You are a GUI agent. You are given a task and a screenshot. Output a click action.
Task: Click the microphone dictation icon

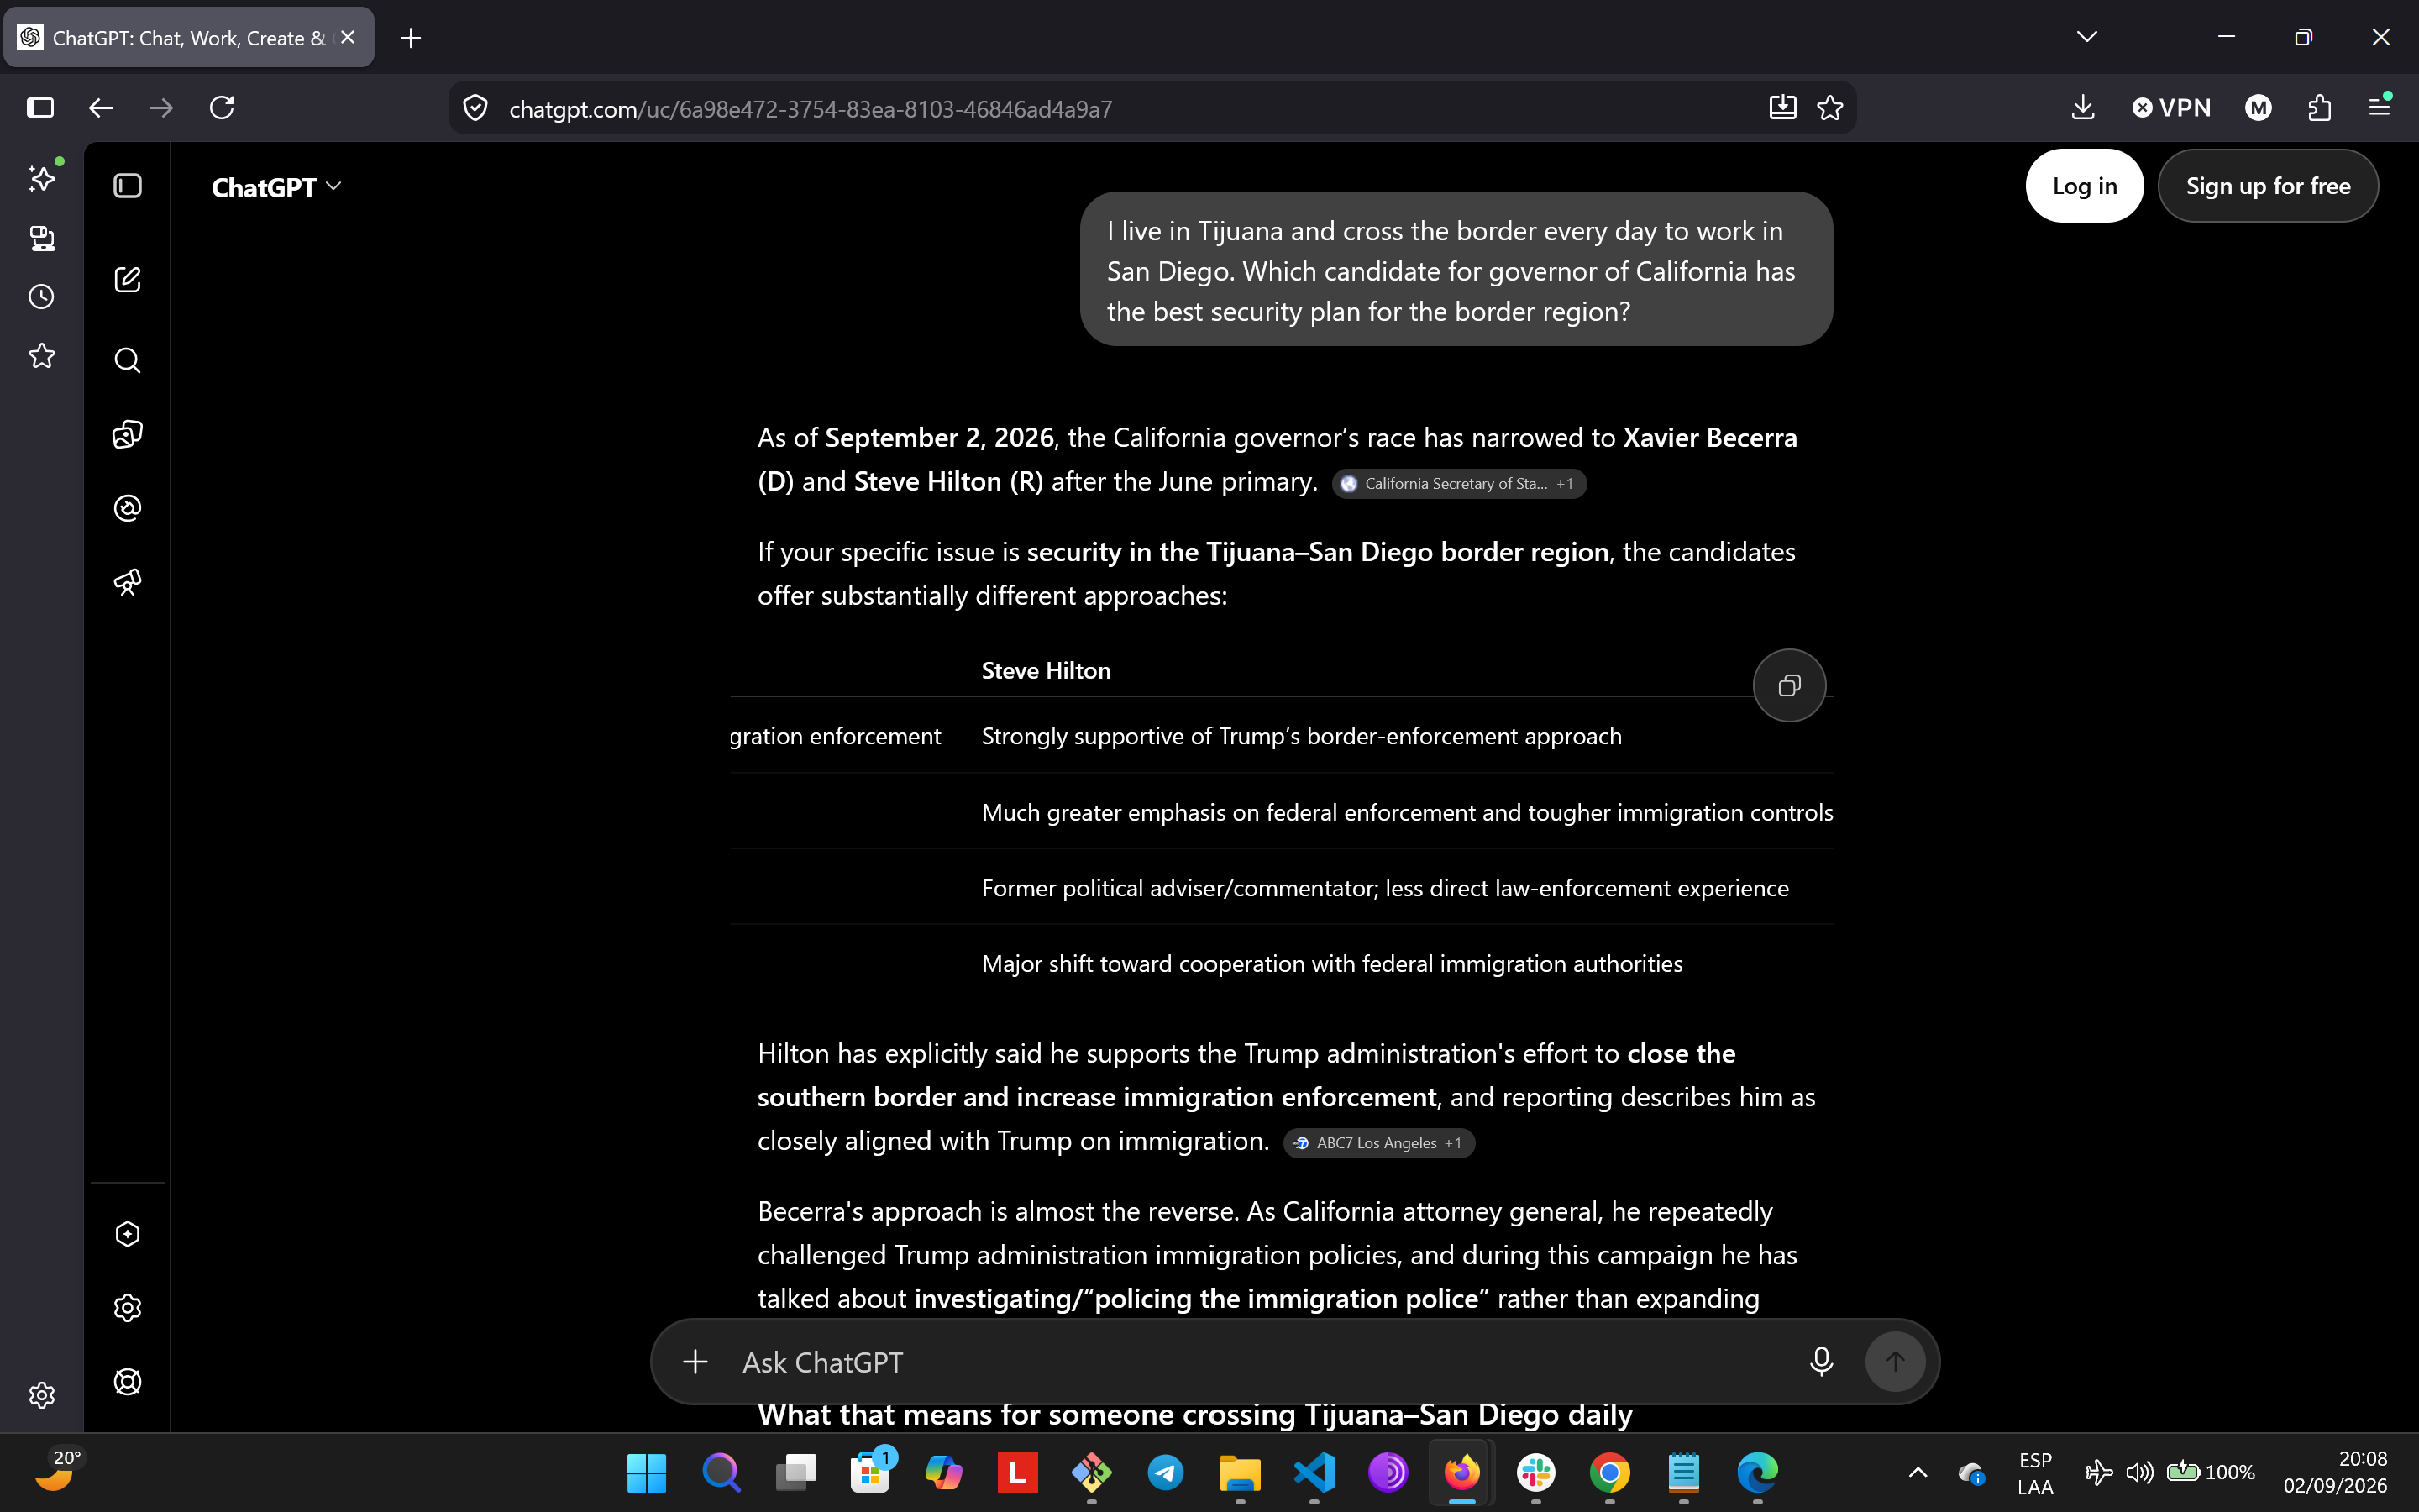coord(1821,1361)
